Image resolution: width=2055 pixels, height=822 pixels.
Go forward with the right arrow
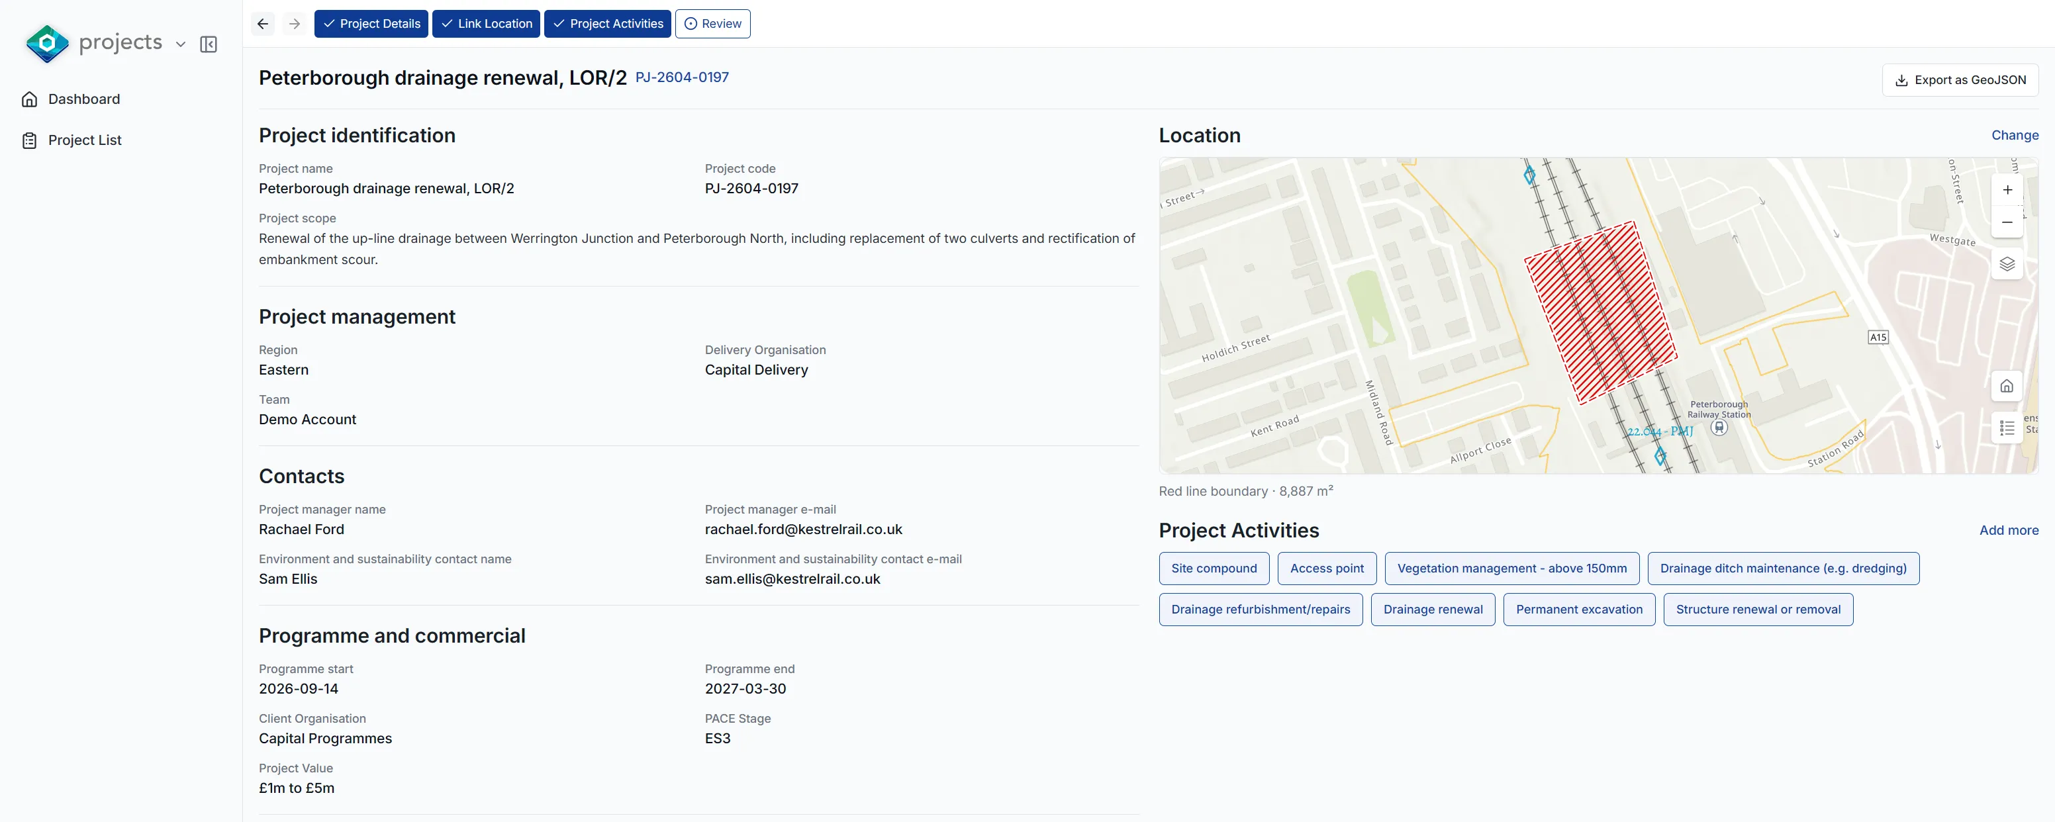click(295, 24)
